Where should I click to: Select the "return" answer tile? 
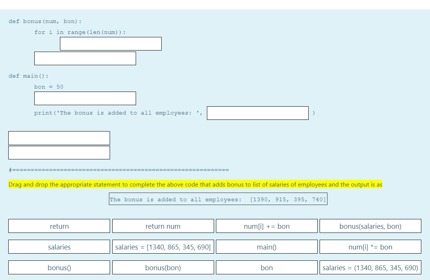pyautogui.click(x=59, y=226)
